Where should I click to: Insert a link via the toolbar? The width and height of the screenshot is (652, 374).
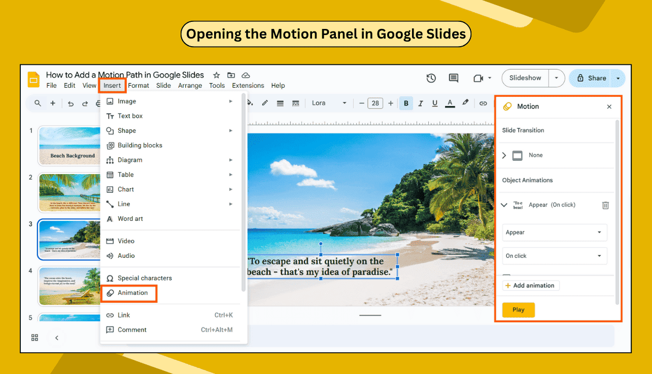[x=483, y=103]
